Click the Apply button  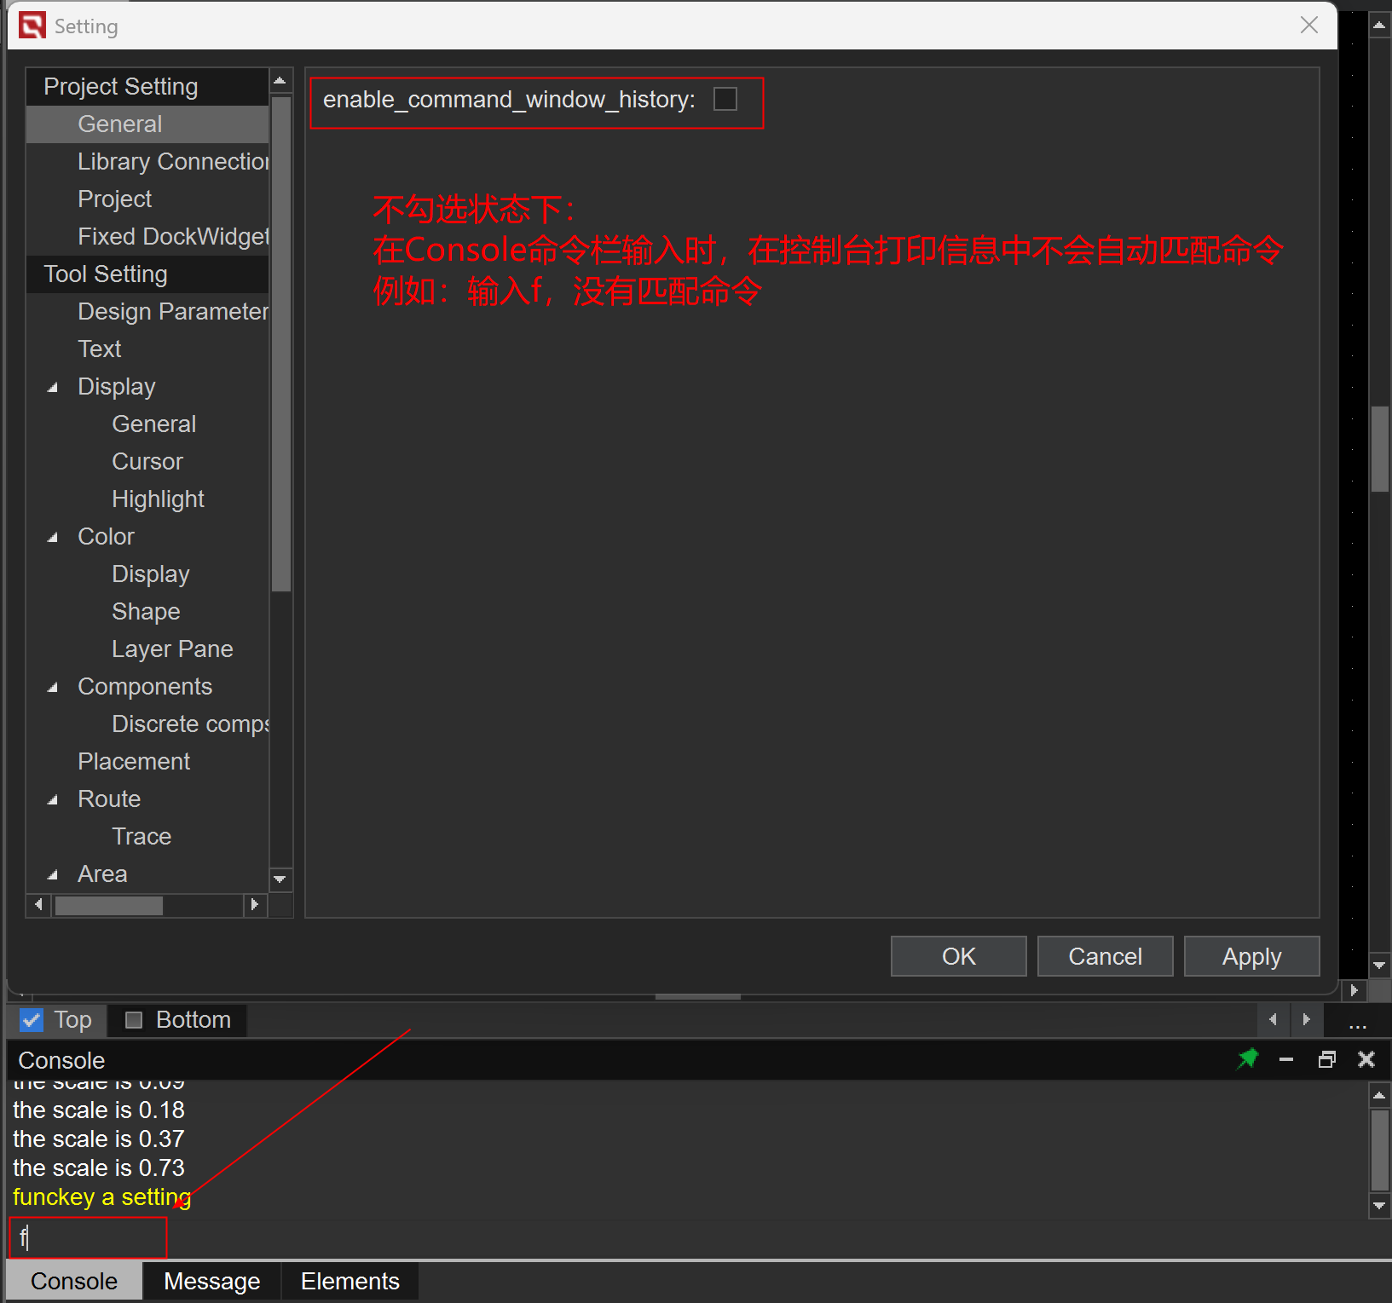click(1250, 956)
